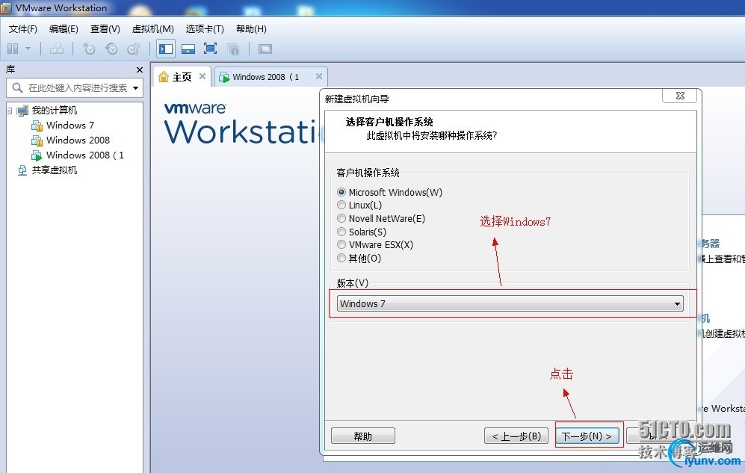The image size is (745, 473).
Task: Open the power options arrow beside pause icon
Action: pyautogui.click(x=28, y=49)
